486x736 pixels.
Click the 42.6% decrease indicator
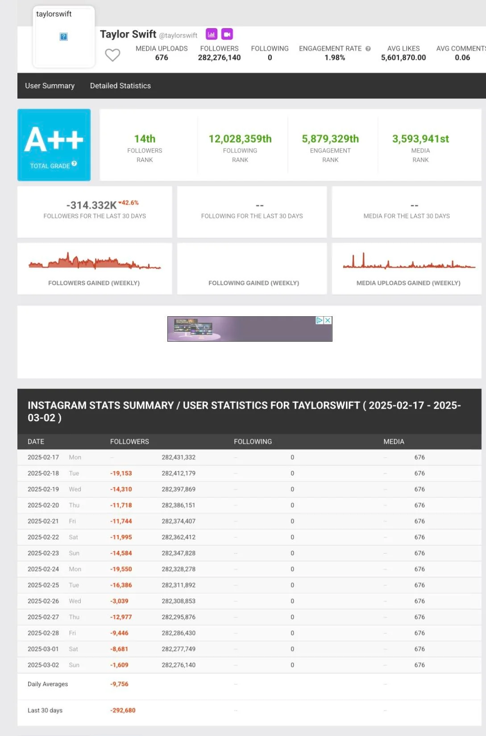pos(129,203)
